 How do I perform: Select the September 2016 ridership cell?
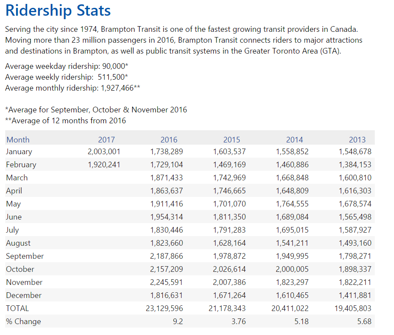coord(167,256)
